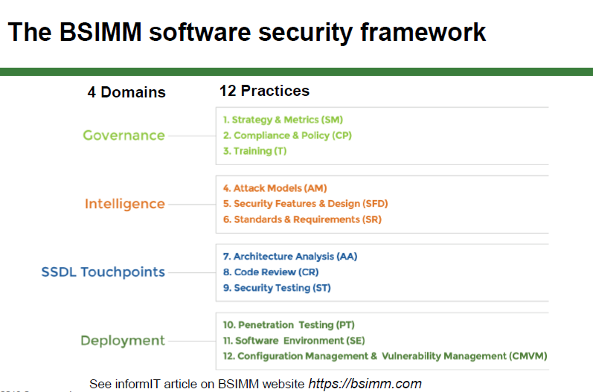
Task: Click '6. Standards & Requirements (SR)'
Action: 302,219
